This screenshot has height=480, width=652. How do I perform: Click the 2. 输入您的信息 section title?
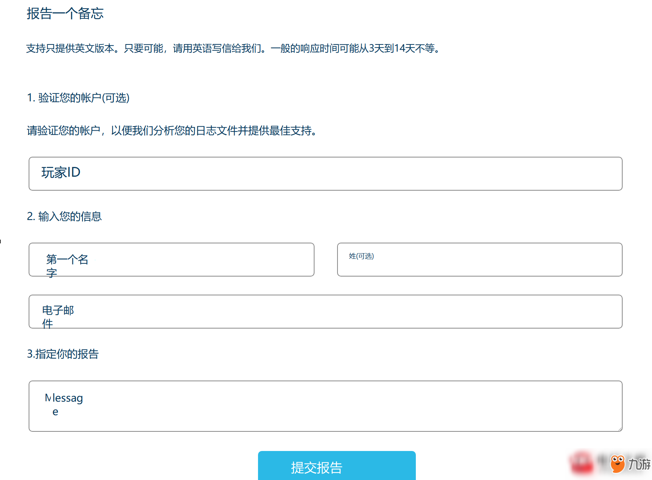pos(64,216)
